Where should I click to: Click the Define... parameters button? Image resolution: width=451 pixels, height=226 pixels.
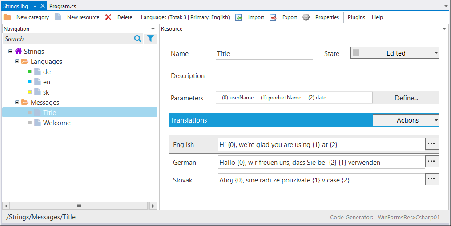point(406,98)
